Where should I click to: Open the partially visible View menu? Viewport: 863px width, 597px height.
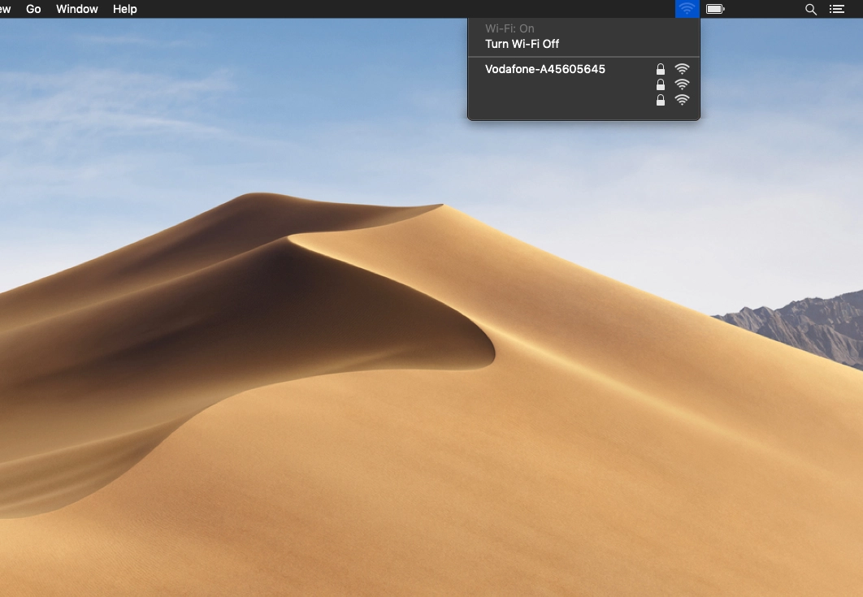pyautogui.click(x=5, y=9)
